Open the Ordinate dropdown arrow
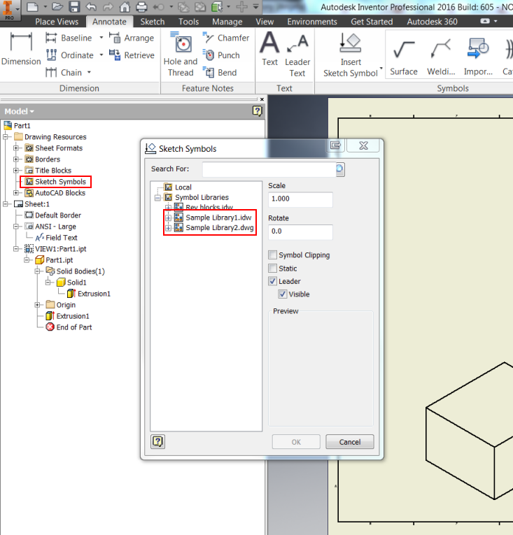 pos(101,55)
